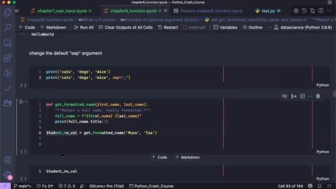The width and height of the screenshot is (336, 189).
Task: Run the get_formatted_name cell
Action: (21, 102)
